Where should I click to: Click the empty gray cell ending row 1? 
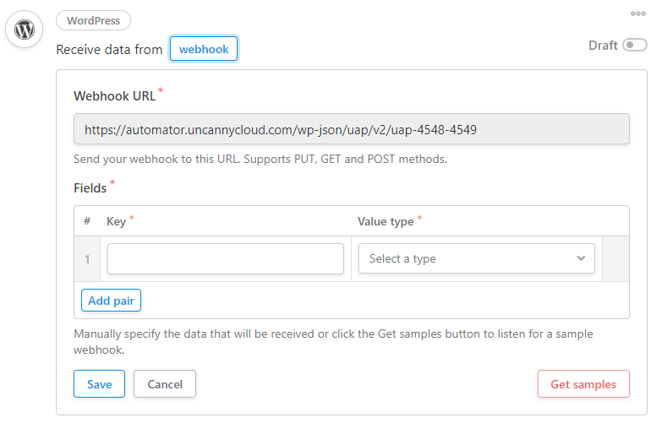coord(615,258)
